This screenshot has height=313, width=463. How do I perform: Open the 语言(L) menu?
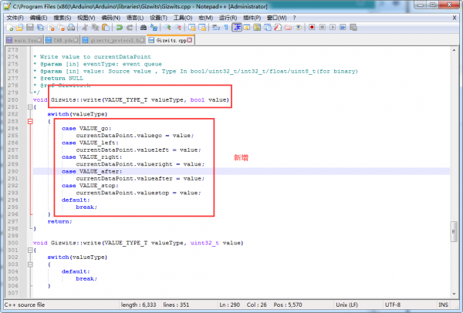click(x=135, y=18)
